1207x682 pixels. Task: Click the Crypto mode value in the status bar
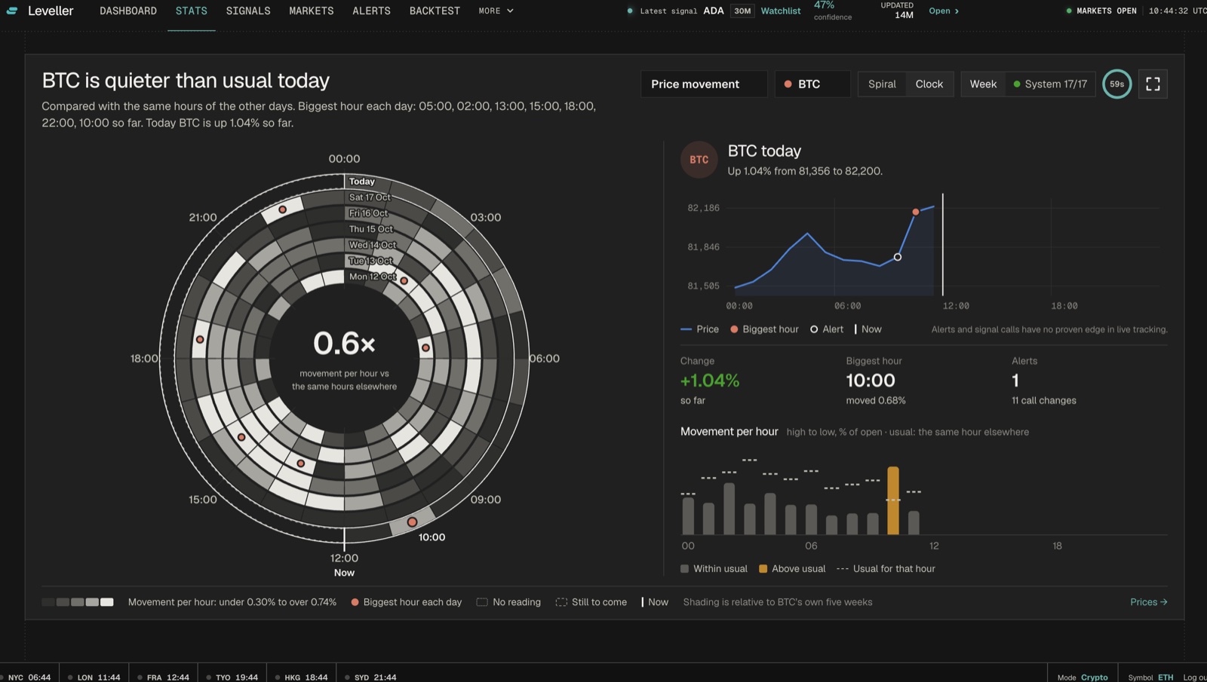coord(1095,677)
